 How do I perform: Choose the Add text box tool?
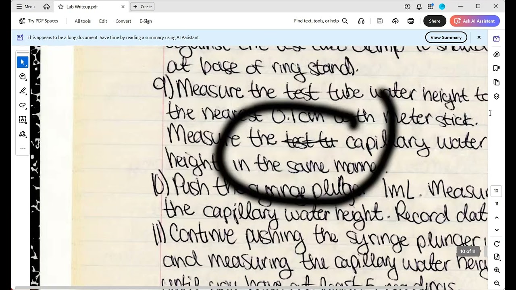[23, 120]
